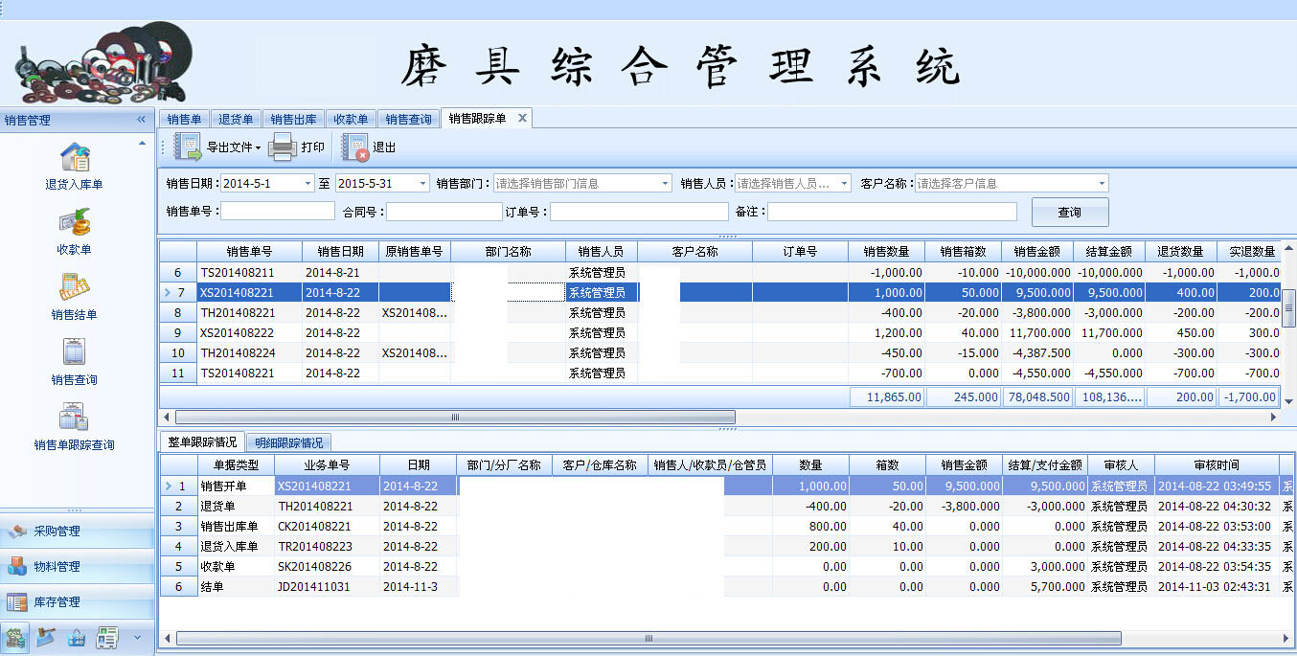Viewport: 1297px width, 656px height.
Task: Click the 销售日期 column header
Action: pyautogui.click(x=340, y=252)
